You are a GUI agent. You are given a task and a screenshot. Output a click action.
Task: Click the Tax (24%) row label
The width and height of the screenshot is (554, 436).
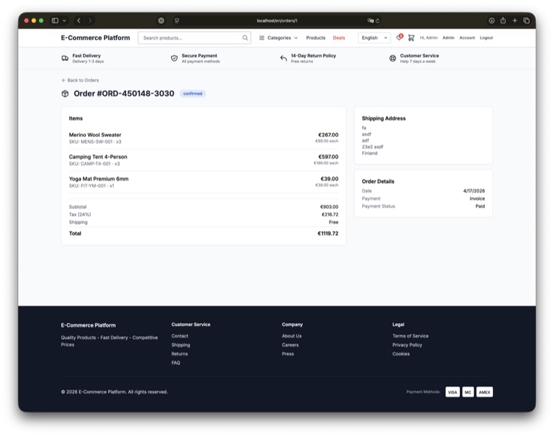(80, 215)
